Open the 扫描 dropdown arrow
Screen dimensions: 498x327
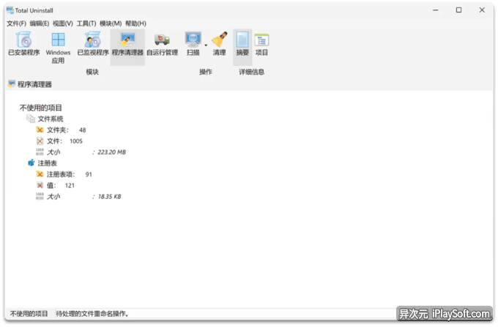(206, 45)
